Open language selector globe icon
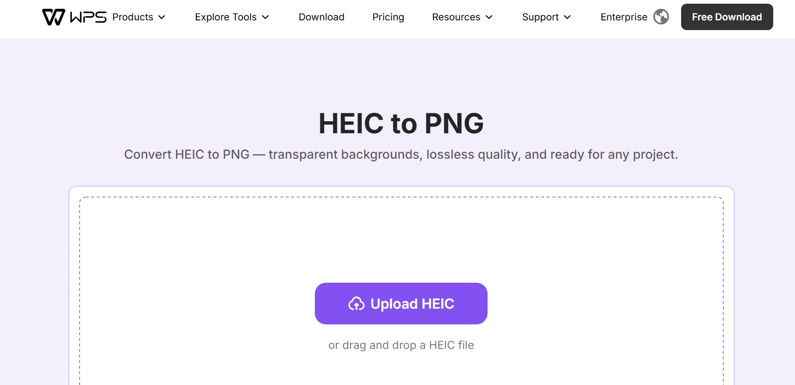The image size is (795, 385). 661,17
